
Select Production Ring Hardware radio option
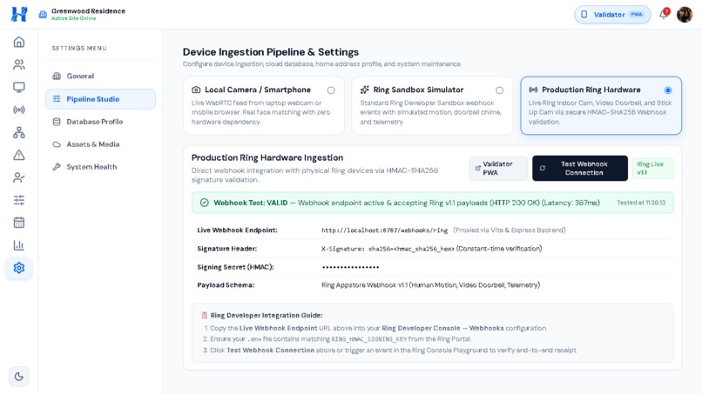(x=668, y=90)
